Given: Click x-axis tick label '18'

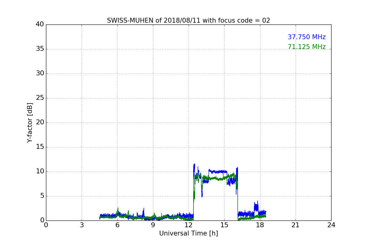Looking at the screenshot, I should (x=260, y=225).
